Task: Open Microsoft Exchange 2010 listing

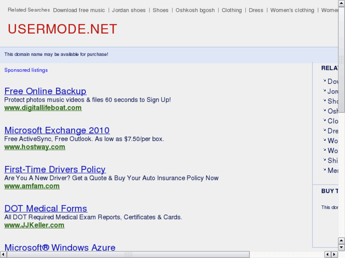Action: click(x=57, y=130)
